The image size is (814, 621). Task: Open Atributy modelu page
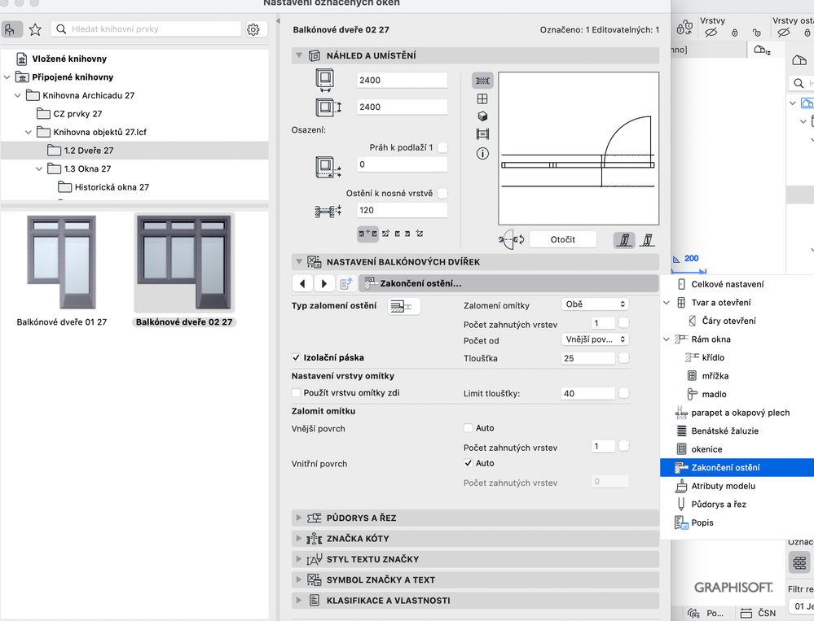pos(724,486)
